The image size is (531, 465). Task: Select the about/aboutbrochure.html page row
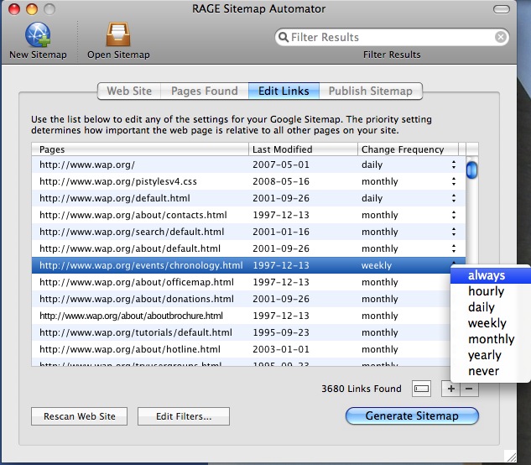[241, 316]
